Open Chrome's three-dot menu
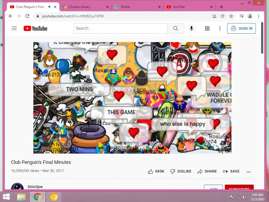 258,16
